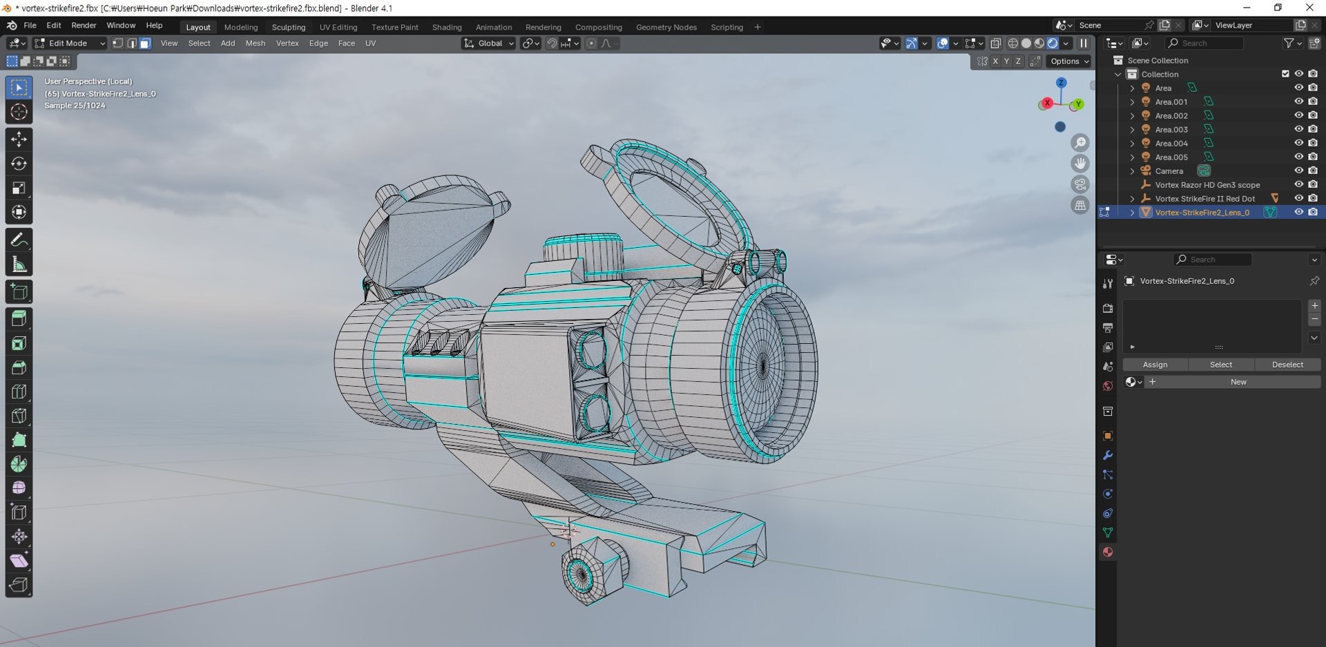
Task: Select the Knife tool
Action: tap(19, 416)
